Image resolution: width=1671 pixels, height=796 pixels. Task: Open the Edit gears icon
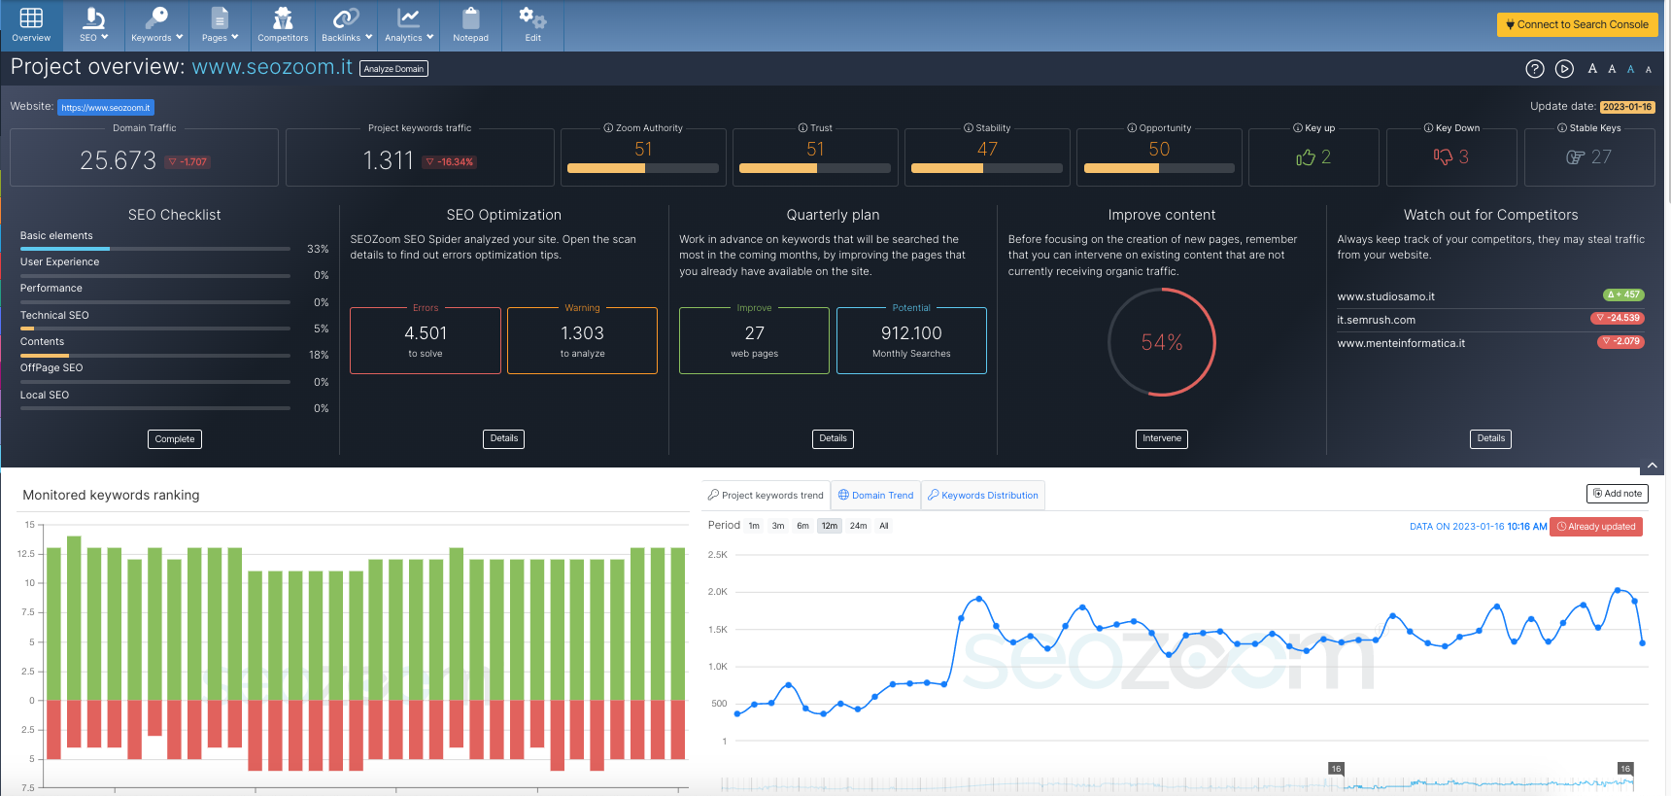532,18
